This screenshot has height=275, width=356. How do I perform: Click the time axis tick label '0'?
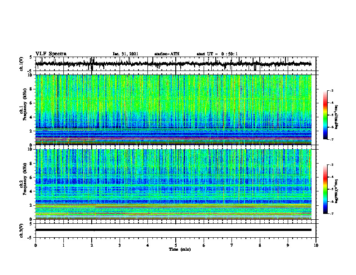[36, 245]
